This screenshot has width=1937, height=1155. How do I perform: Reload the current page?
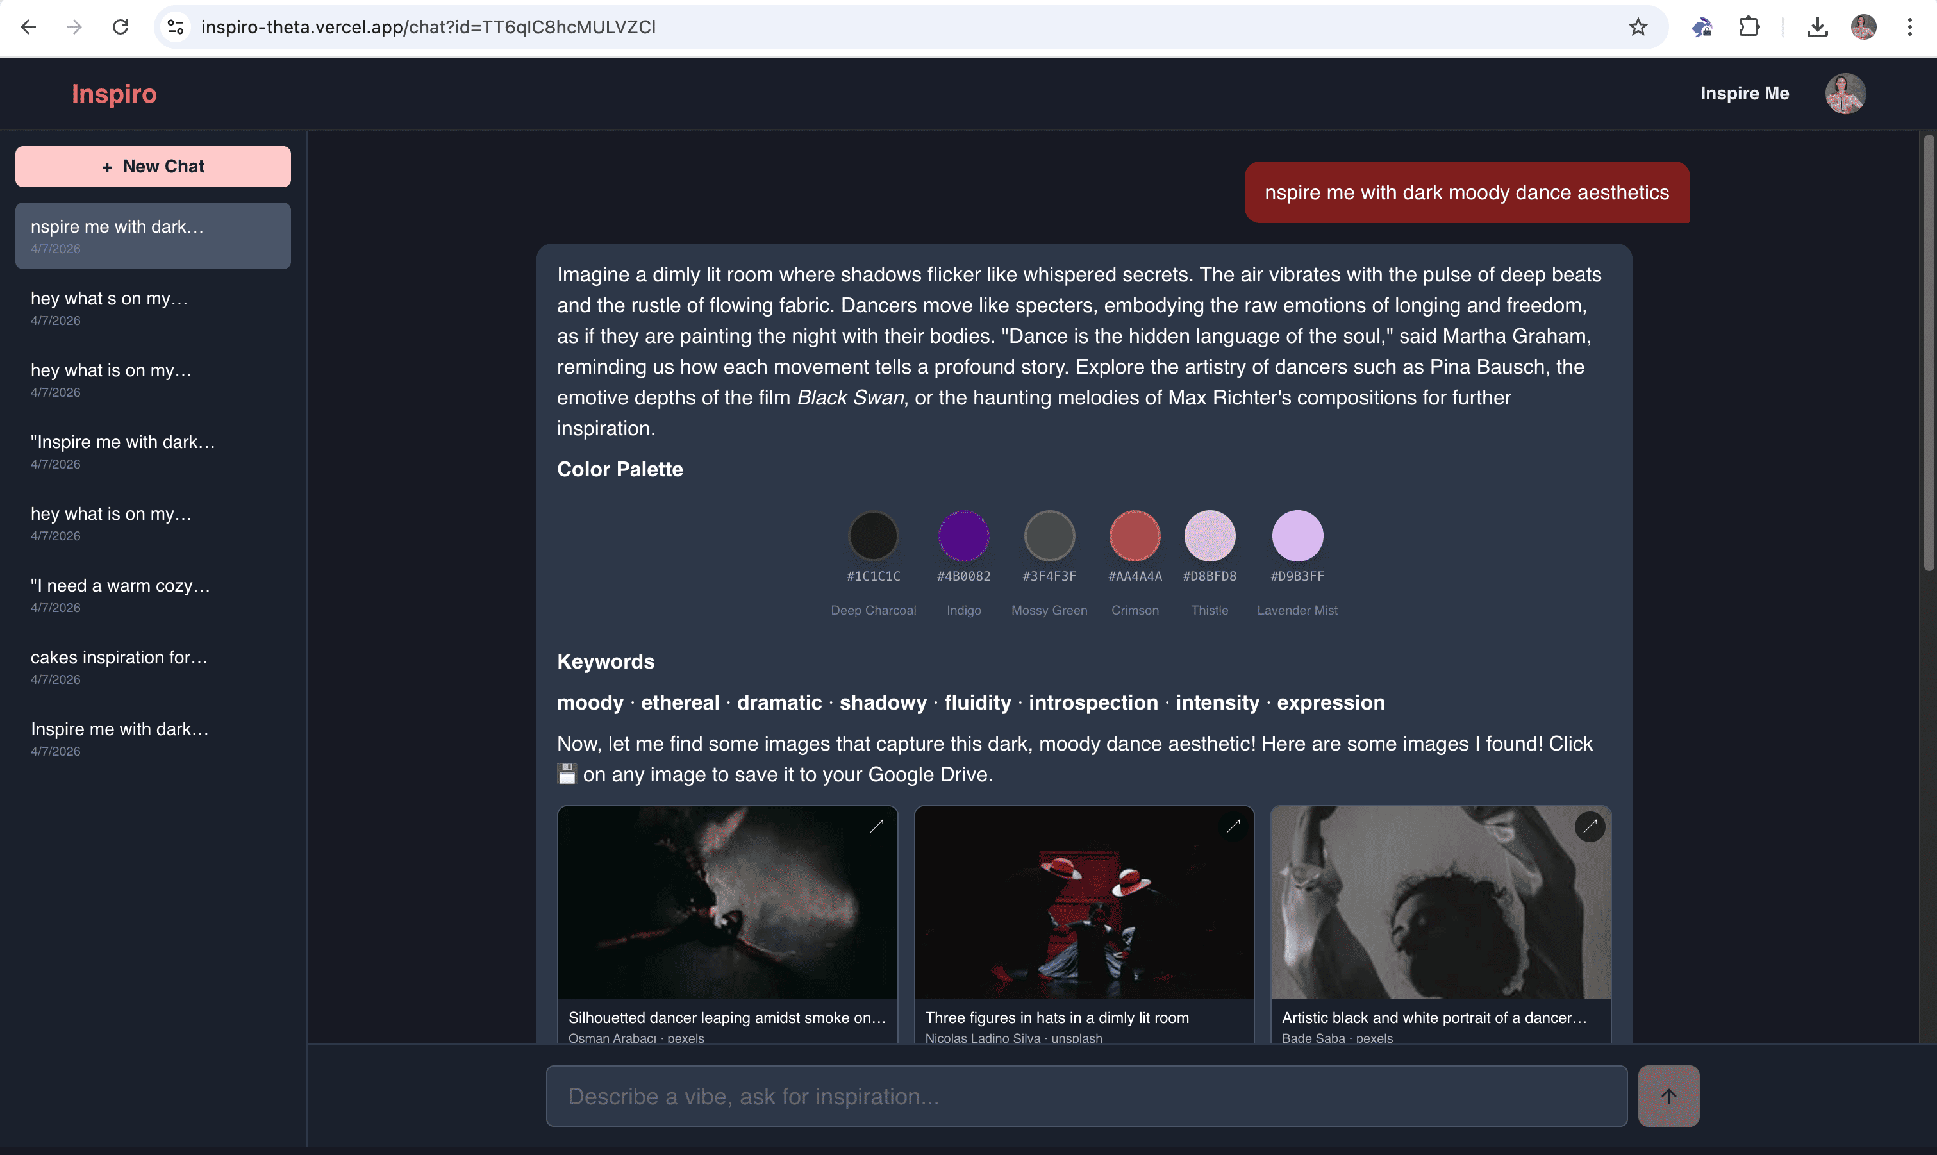pos(121,27)
